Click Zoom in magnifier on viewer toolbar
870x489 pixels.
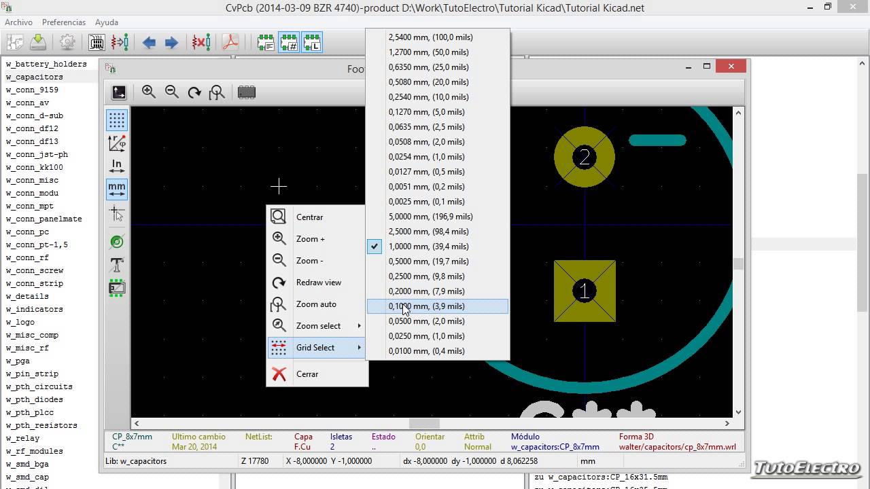149,92
